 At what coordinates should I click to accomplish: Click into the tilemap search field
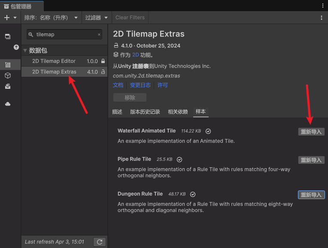point(64,34)
